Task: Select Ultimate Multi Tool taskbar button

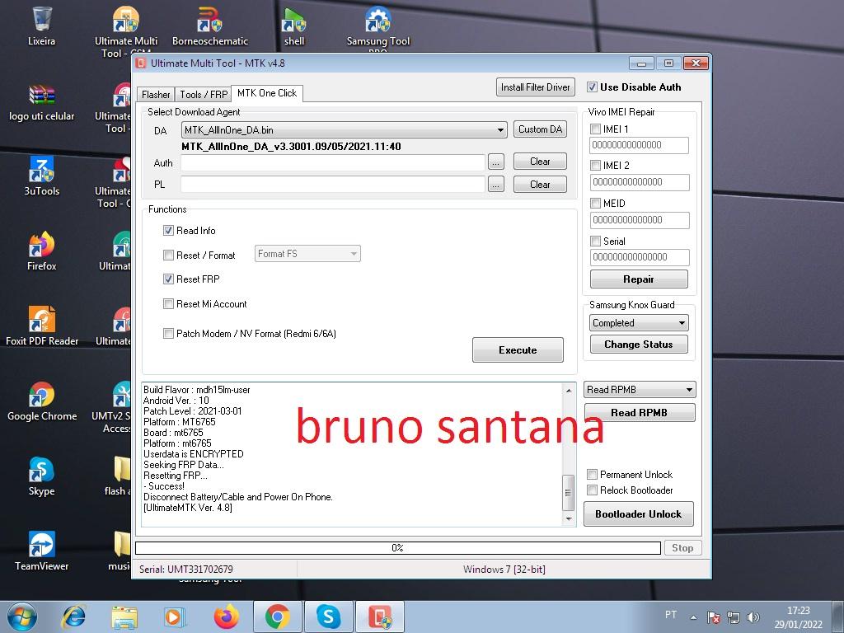Action: click(x=380, y=617)
